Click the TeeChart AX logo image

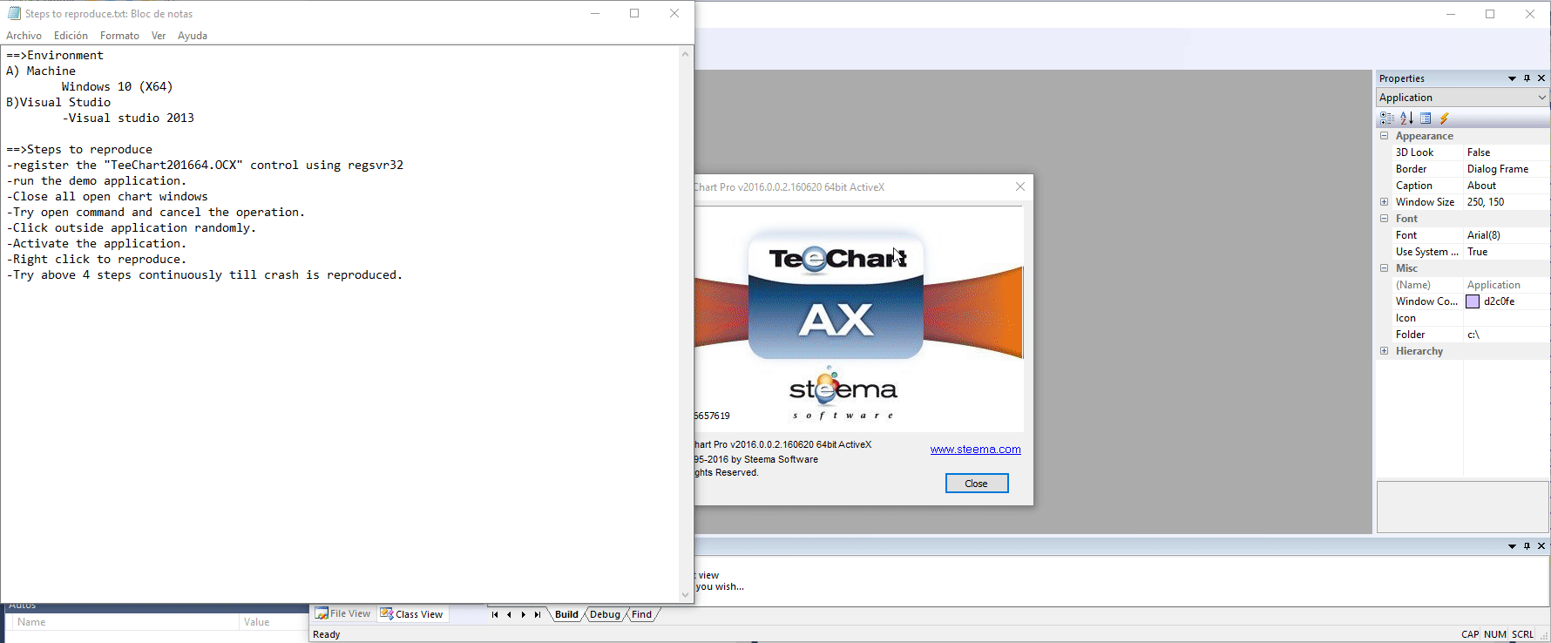pos(836,294)
